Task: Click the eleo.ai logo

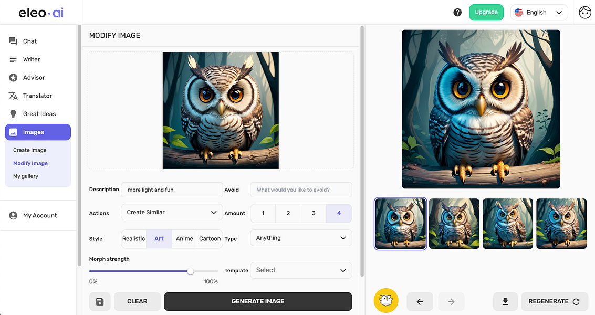Action: 41,13
